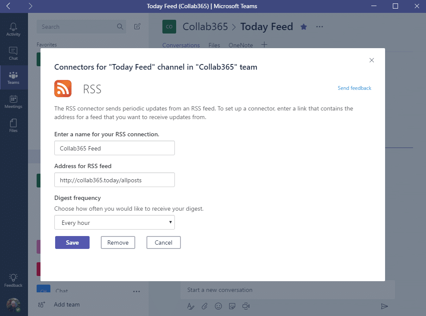The height and width of the screenshot is (316, 426).
Task: Open the channel more options ellipsis
Action: (320, 27)
